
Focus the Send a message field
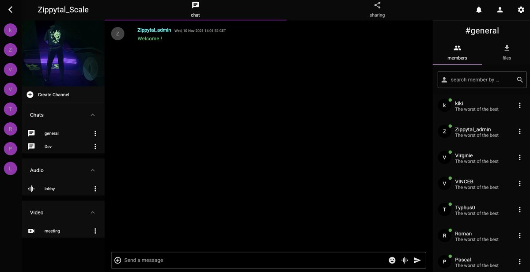(x=254, y=260)
